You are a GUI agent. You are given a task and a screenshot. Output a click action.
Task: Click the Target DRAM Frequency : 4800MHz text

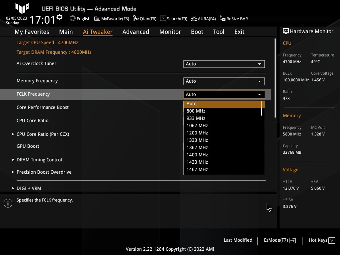click(54, 52)
